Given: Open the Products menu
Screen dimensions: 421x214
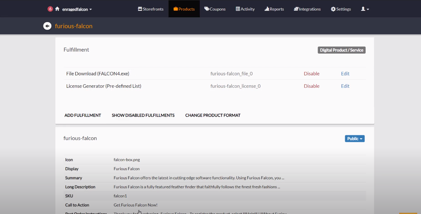Looking at the screenshot, I should click(x=184, y=9).
